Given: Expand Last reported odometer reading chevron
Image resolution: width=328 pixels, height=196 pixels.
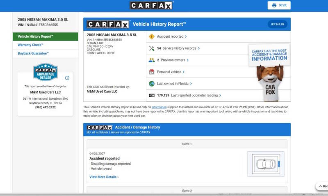Looking at the screenshot, I should [220, 96].
